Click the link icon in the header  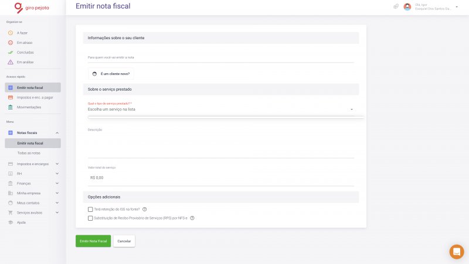point(396,6)
